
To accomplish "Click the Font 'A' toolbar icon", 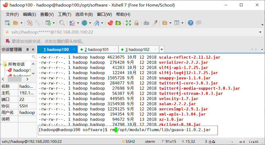I will pos(96,23).
